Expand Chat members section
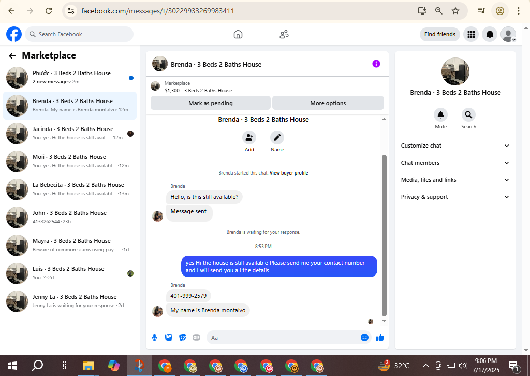The height and width of the screenshot is (376, 530). [x=455, y=163]
